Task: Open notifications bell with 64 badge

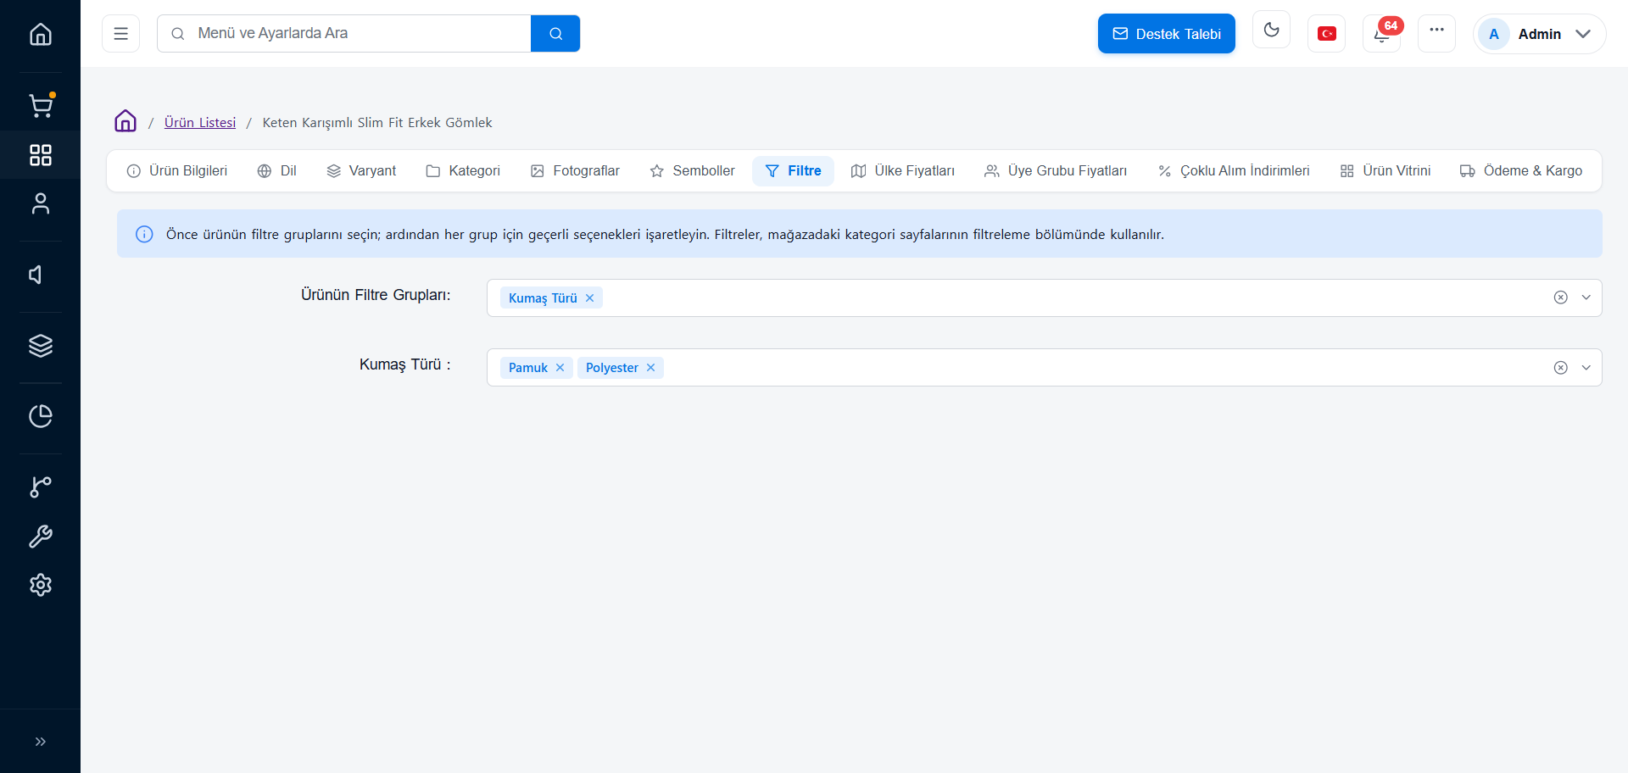Action: (1381, 34)
